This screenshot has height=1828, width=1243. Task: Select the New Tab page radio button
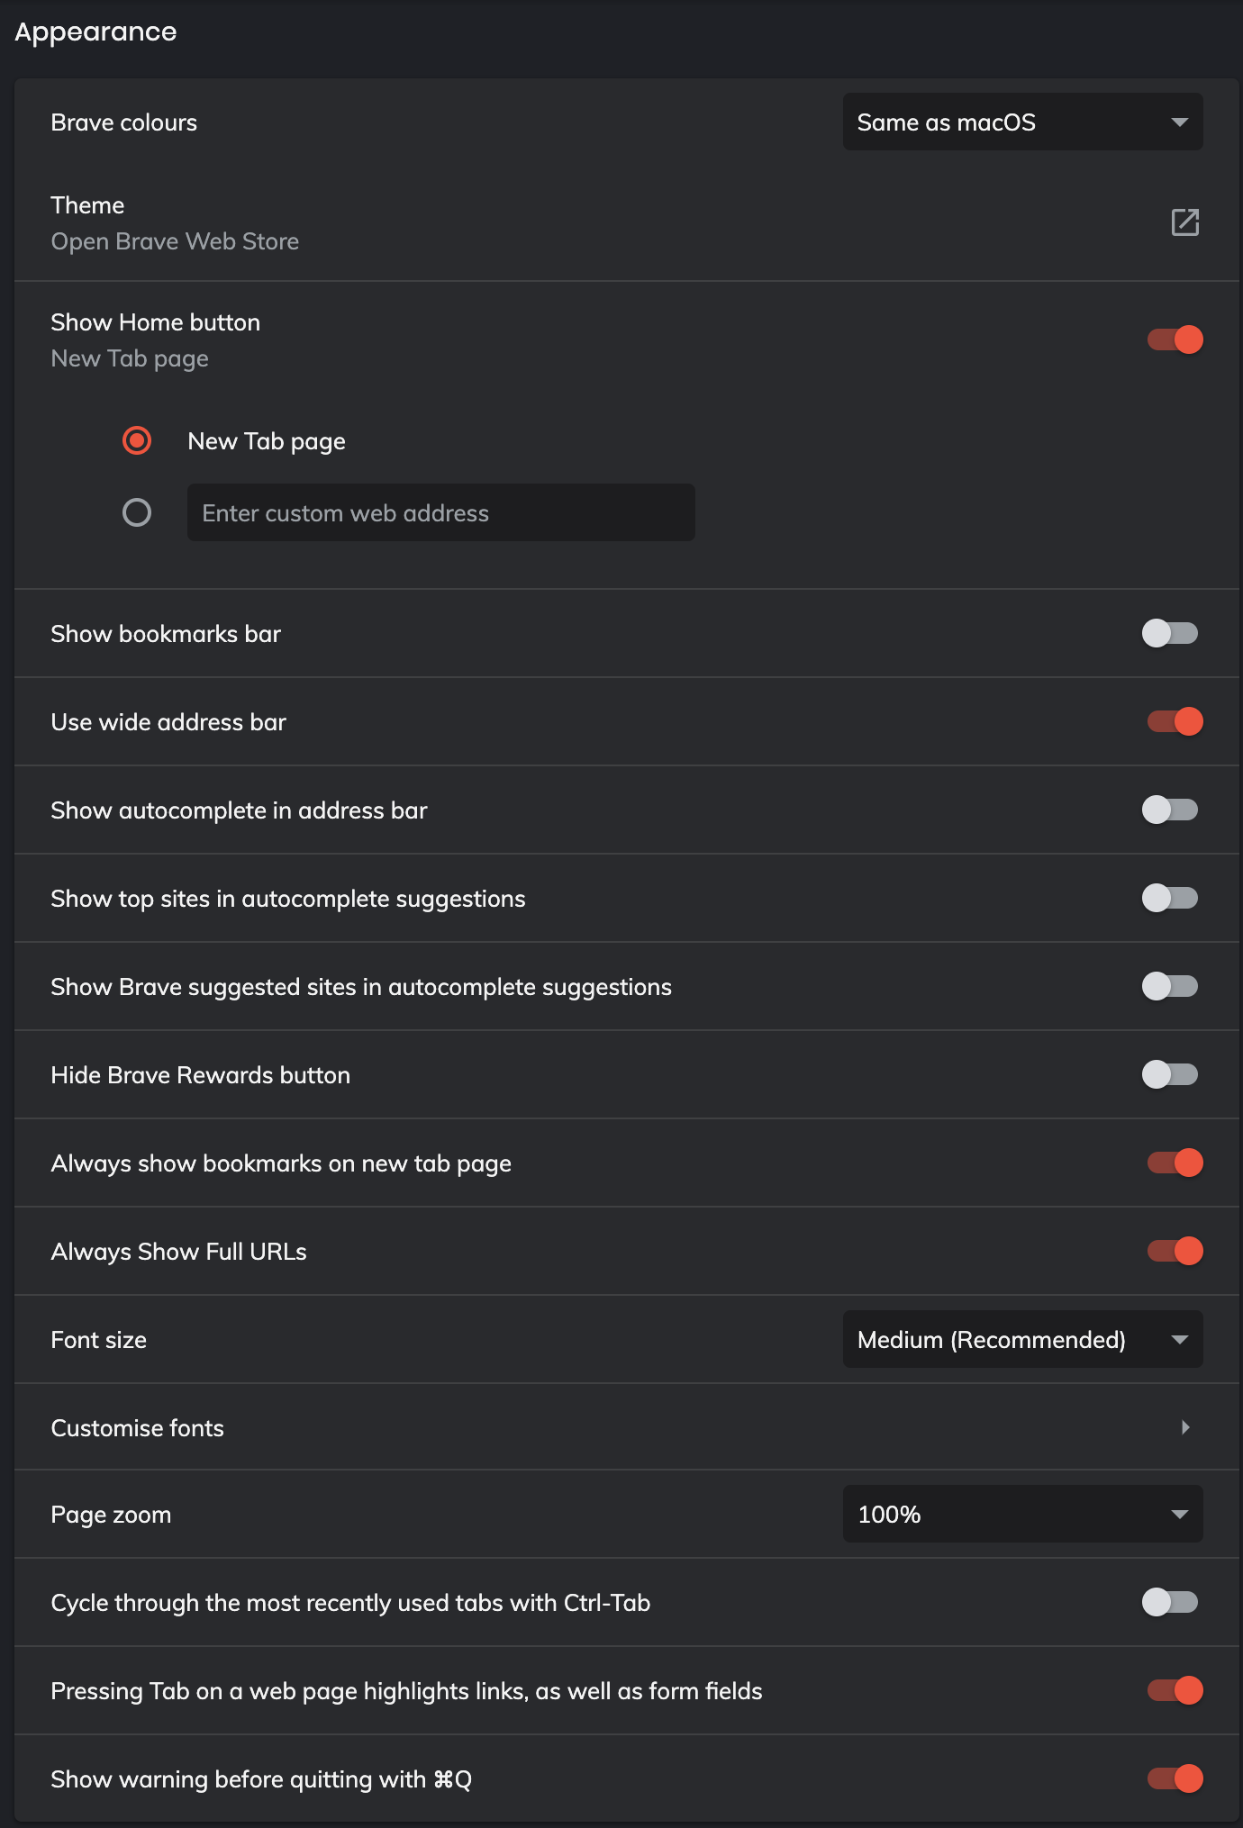(137, 441)
